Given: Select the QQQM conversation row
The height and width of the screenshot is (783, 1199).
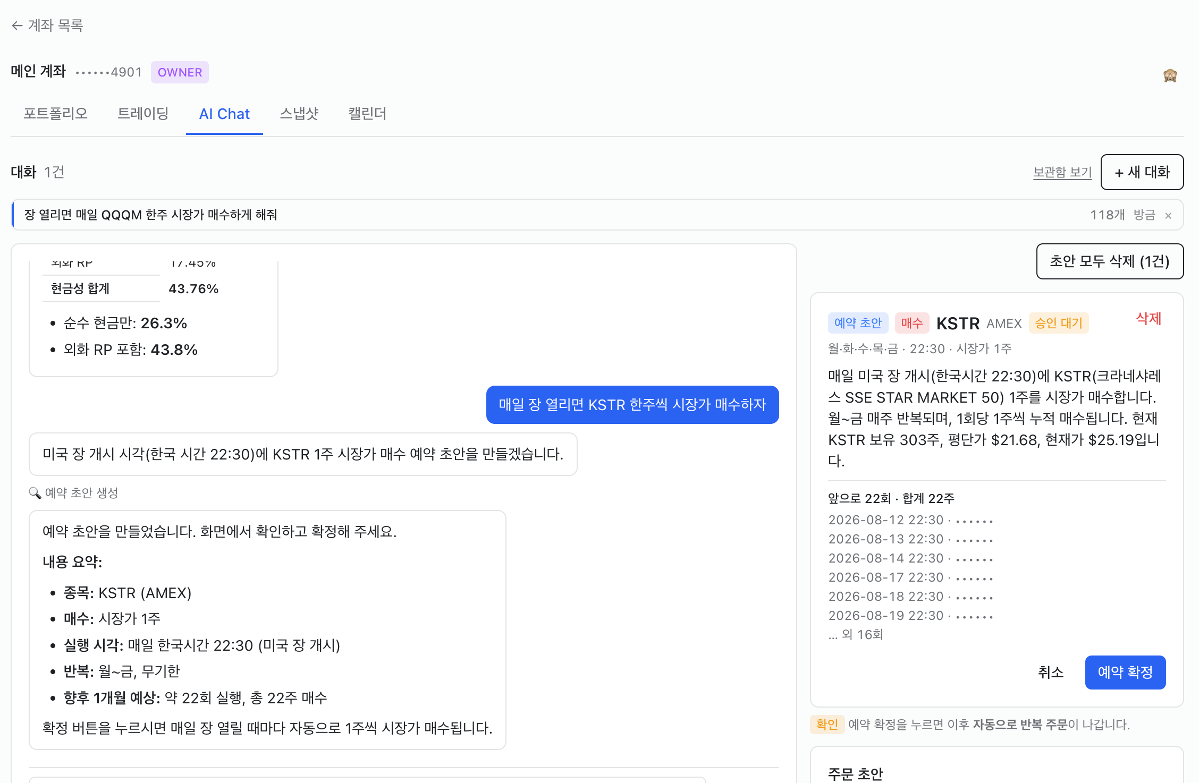Looking at the screenshot, I should coord(597,215).
